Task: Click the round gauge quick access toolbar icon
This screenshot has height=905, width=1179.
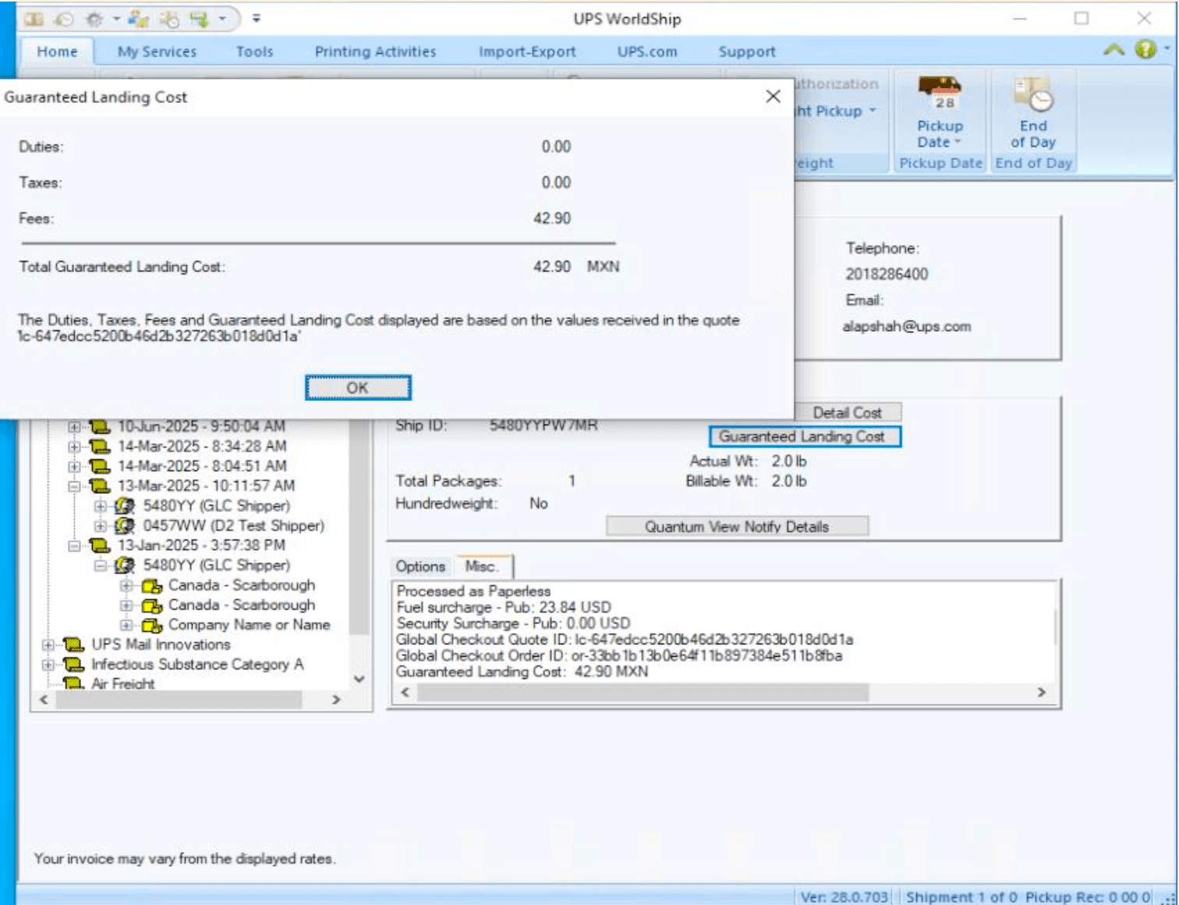Action: pyautogui.click(x=64, y=19)
